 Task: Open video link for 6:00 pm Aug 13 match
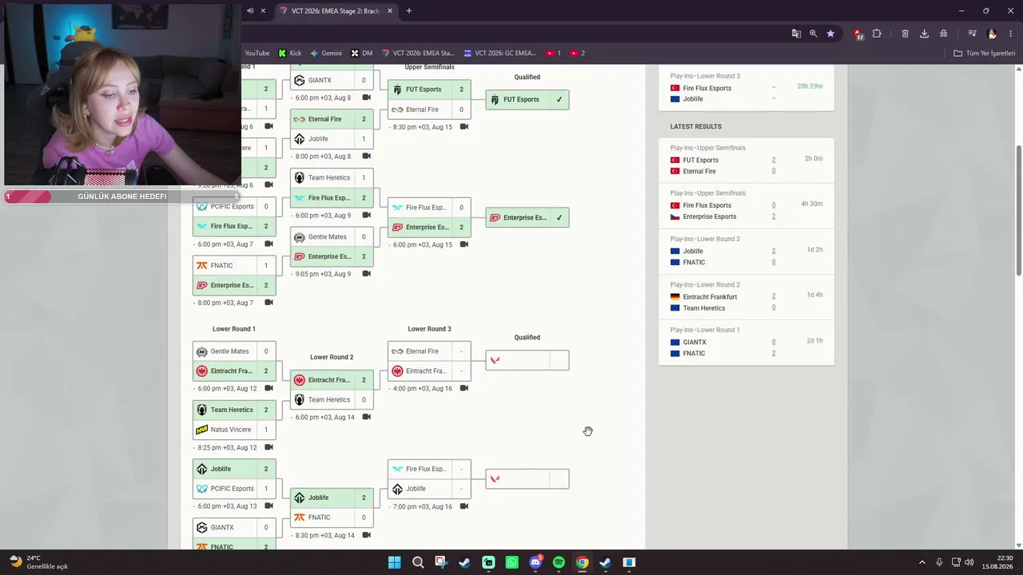point(269,506)
